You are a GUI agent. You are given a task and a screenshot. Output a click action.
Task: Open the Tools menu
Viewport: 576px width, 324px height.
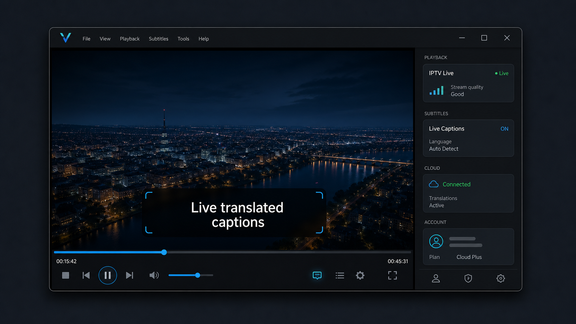183,39
